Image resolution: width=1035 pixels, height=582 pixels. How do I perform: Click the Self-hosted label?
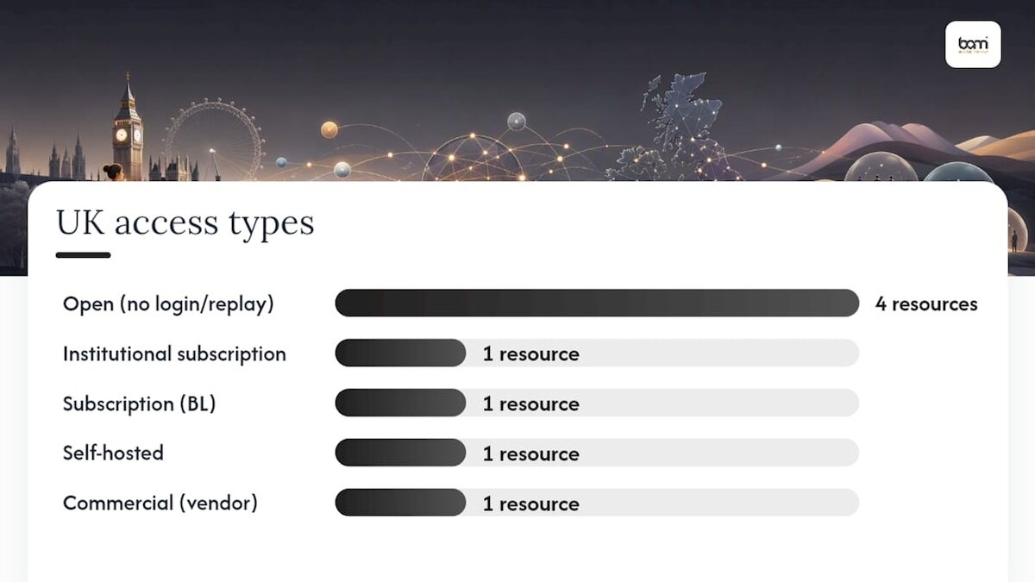[x=113, y=453]
